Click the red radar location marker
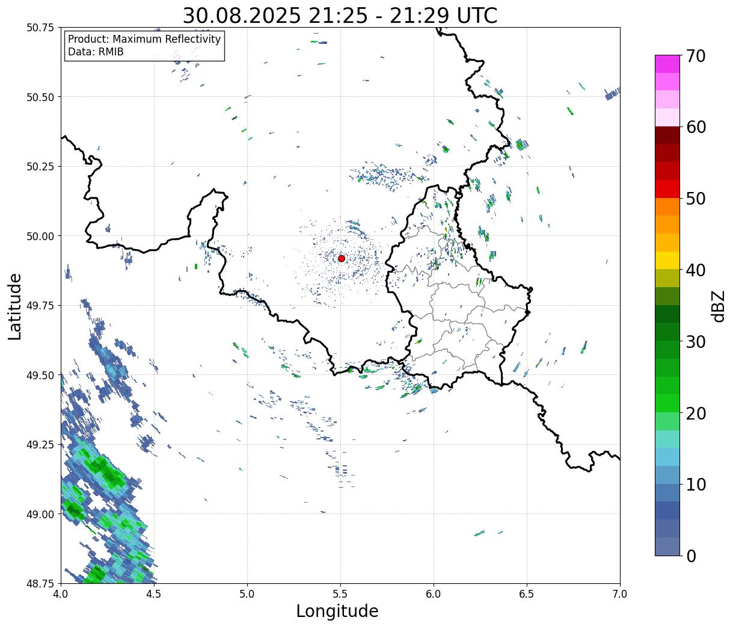This screenshot has width=733, height=626. pyautogui.click(x=342, y=258)
